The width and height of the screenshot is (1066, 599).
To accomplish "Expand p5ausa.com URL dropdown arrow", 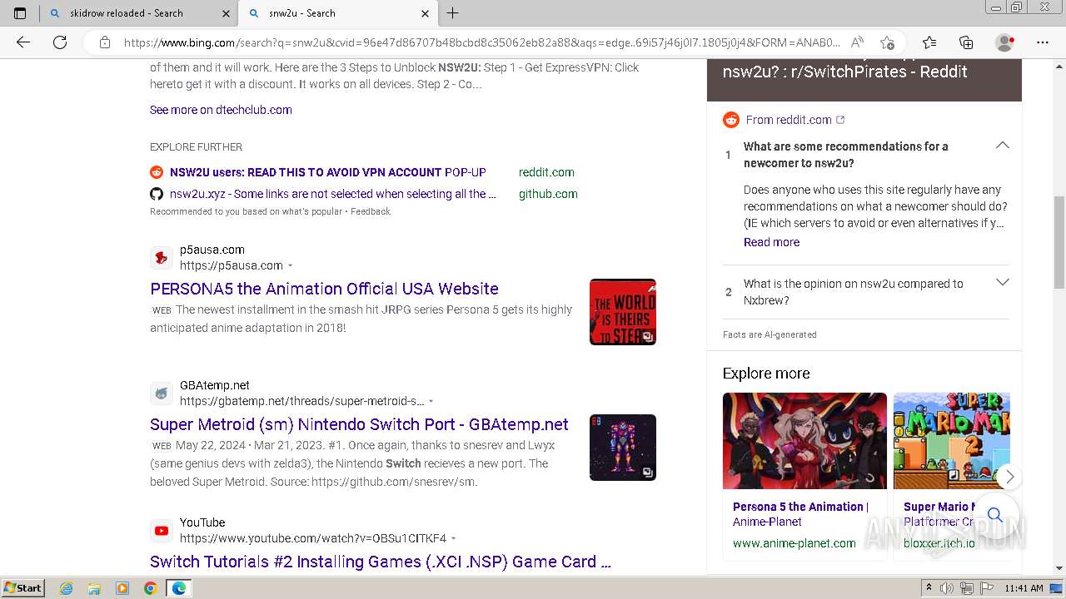I will [x=290, y=265].
